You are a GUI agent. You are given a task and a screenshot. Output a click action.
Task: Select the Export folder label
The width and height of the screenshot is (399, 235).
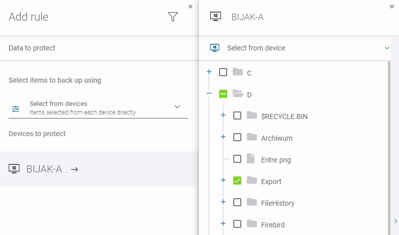click(271, 182)
